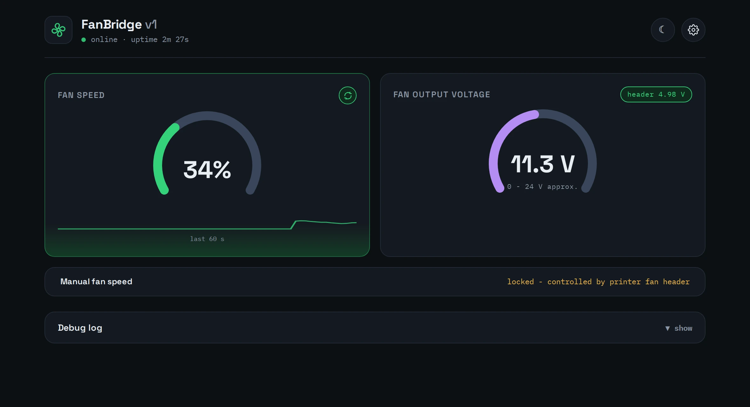750x407 pixels.
Task: Click the Manual fan speed label
Action: click(96, 281)
